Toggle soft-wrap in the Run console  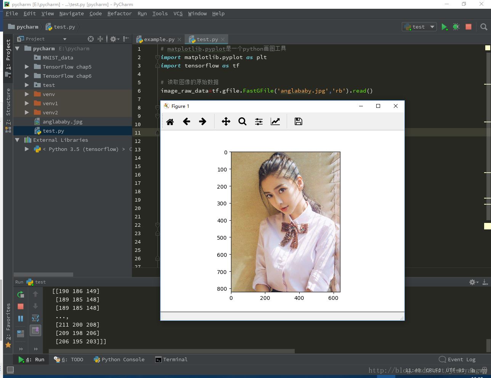35,318
